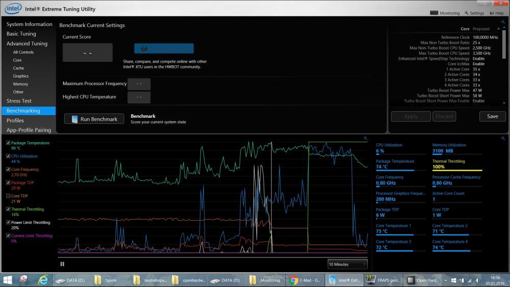
Task: Click the Run Benchmark button
Action: click(x=94, y=119)
